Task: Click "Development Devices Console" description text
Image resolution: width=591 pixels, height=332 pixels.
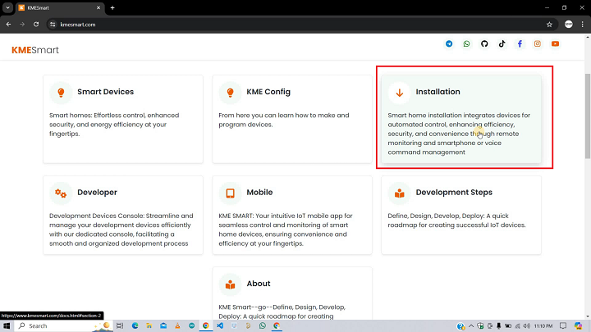Action: pyautogui.click(x=121, y=230)
